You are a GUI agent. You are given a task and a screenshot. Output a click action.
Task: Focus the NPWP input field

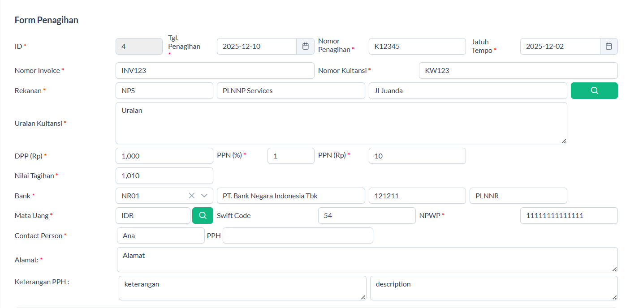(568, 215)
